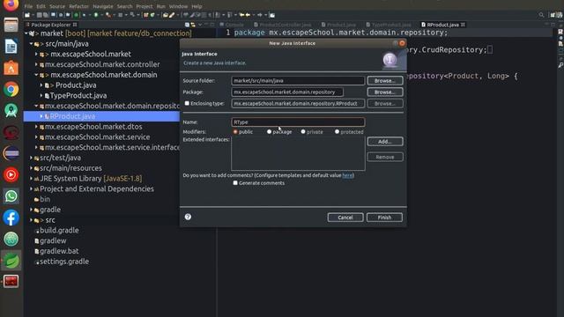Click the New Java Package toolbar icon
Screen dimensions: 564x317
(x=146, y=15)
